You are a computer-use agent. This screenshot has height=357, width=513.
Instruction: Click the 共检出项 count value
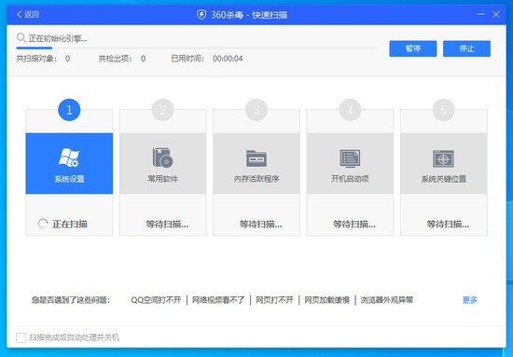pos(144,59)
